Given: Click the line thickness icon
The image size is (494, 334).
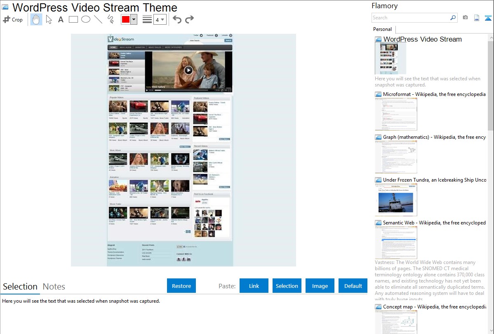Looking at the screenshot, I should tap(147, 19).
